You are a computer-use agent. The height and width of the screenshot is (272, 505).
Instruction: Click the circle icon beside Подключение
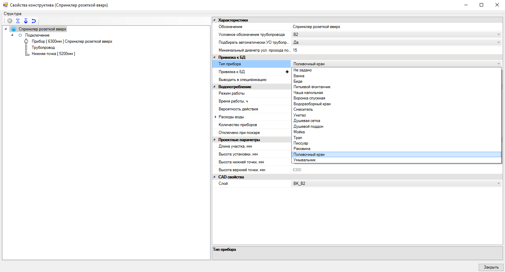pos(20,35)
